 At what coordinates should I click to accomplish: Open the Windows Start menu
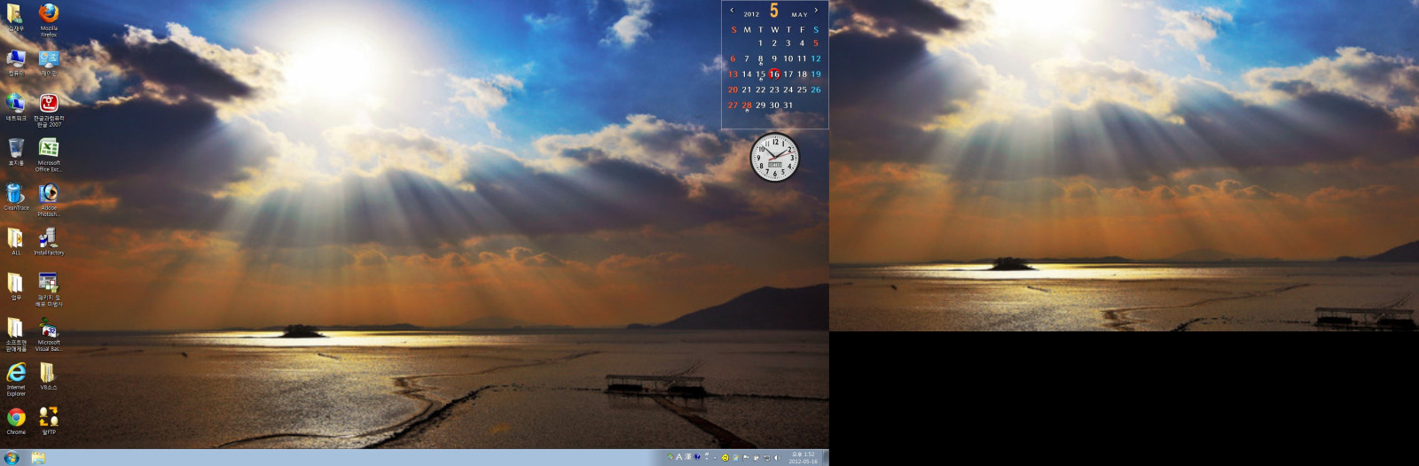click(12, 458)
